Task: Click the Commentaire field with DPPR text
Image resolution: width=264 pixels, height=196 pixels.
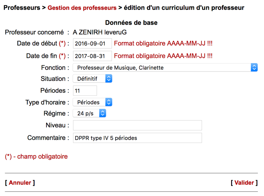Action: (137, 138)
